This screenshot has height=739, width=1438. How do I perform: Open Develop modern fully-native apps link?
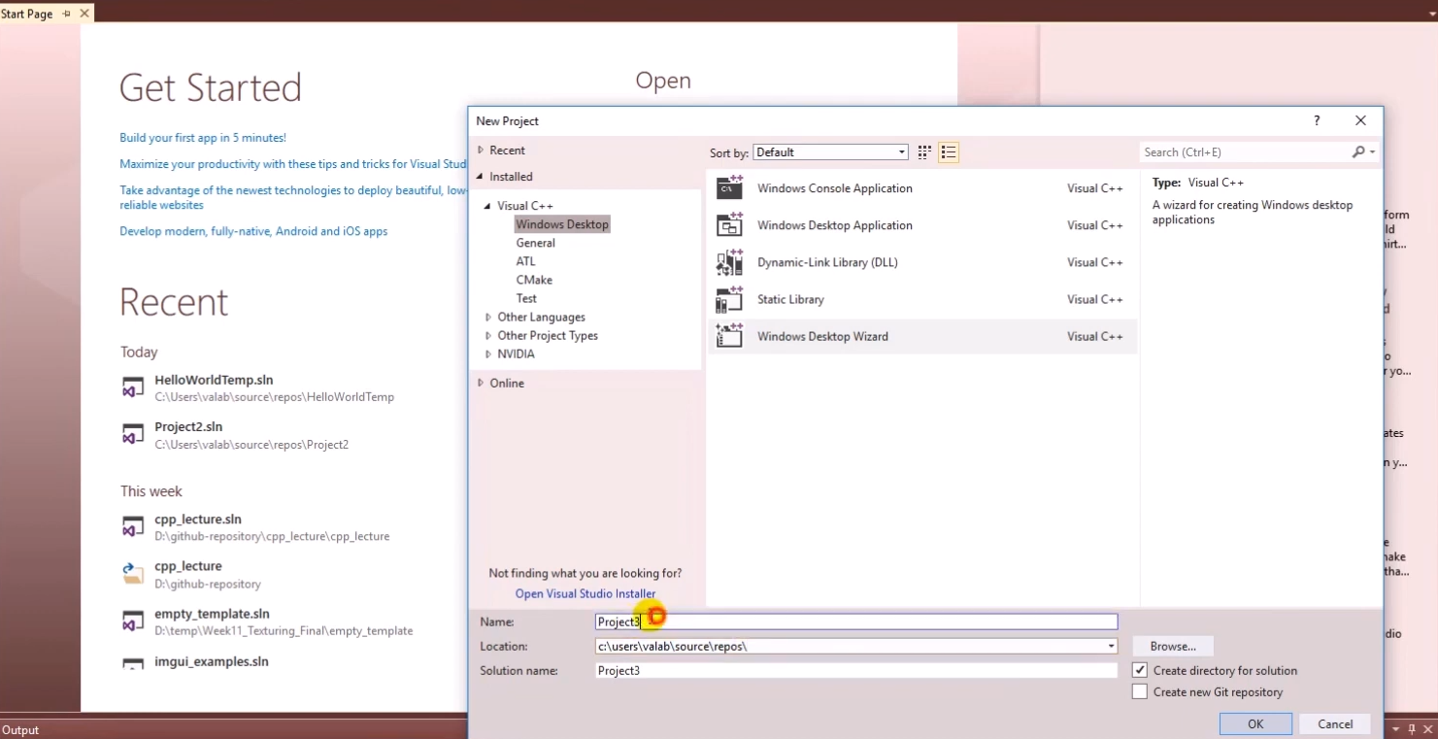coord(253,231)
